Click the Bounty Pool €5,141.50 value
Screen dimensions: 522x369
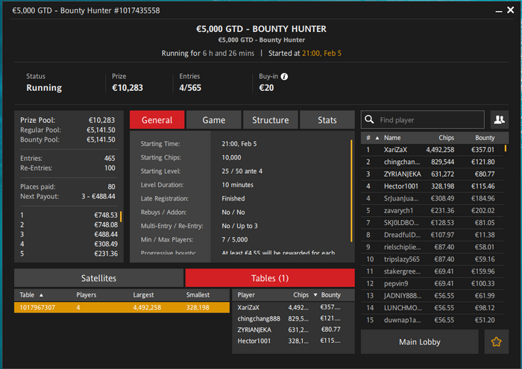tap(101, 139)
